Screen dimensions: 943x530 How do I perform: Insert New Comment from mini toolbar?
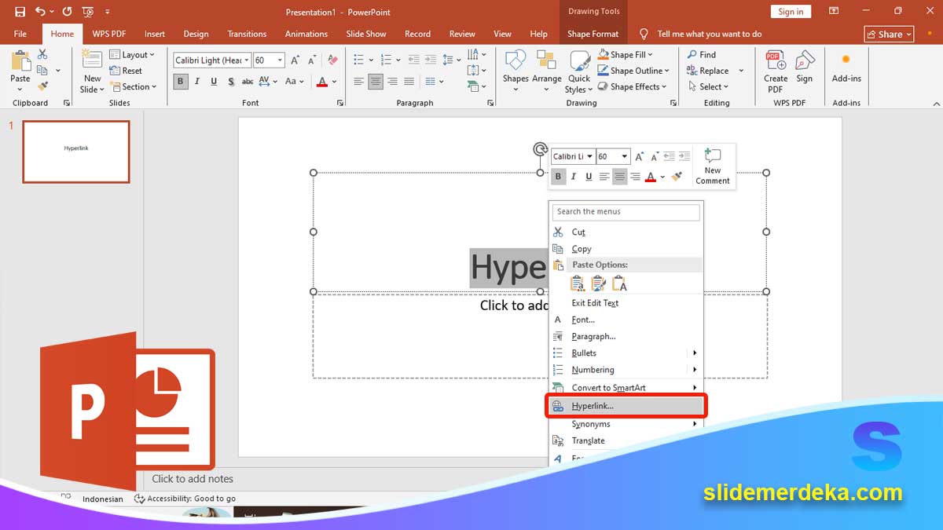tap(713, 166)
